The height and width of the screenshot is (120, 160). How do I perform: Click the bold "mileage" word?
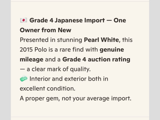(x=32, y=60)
